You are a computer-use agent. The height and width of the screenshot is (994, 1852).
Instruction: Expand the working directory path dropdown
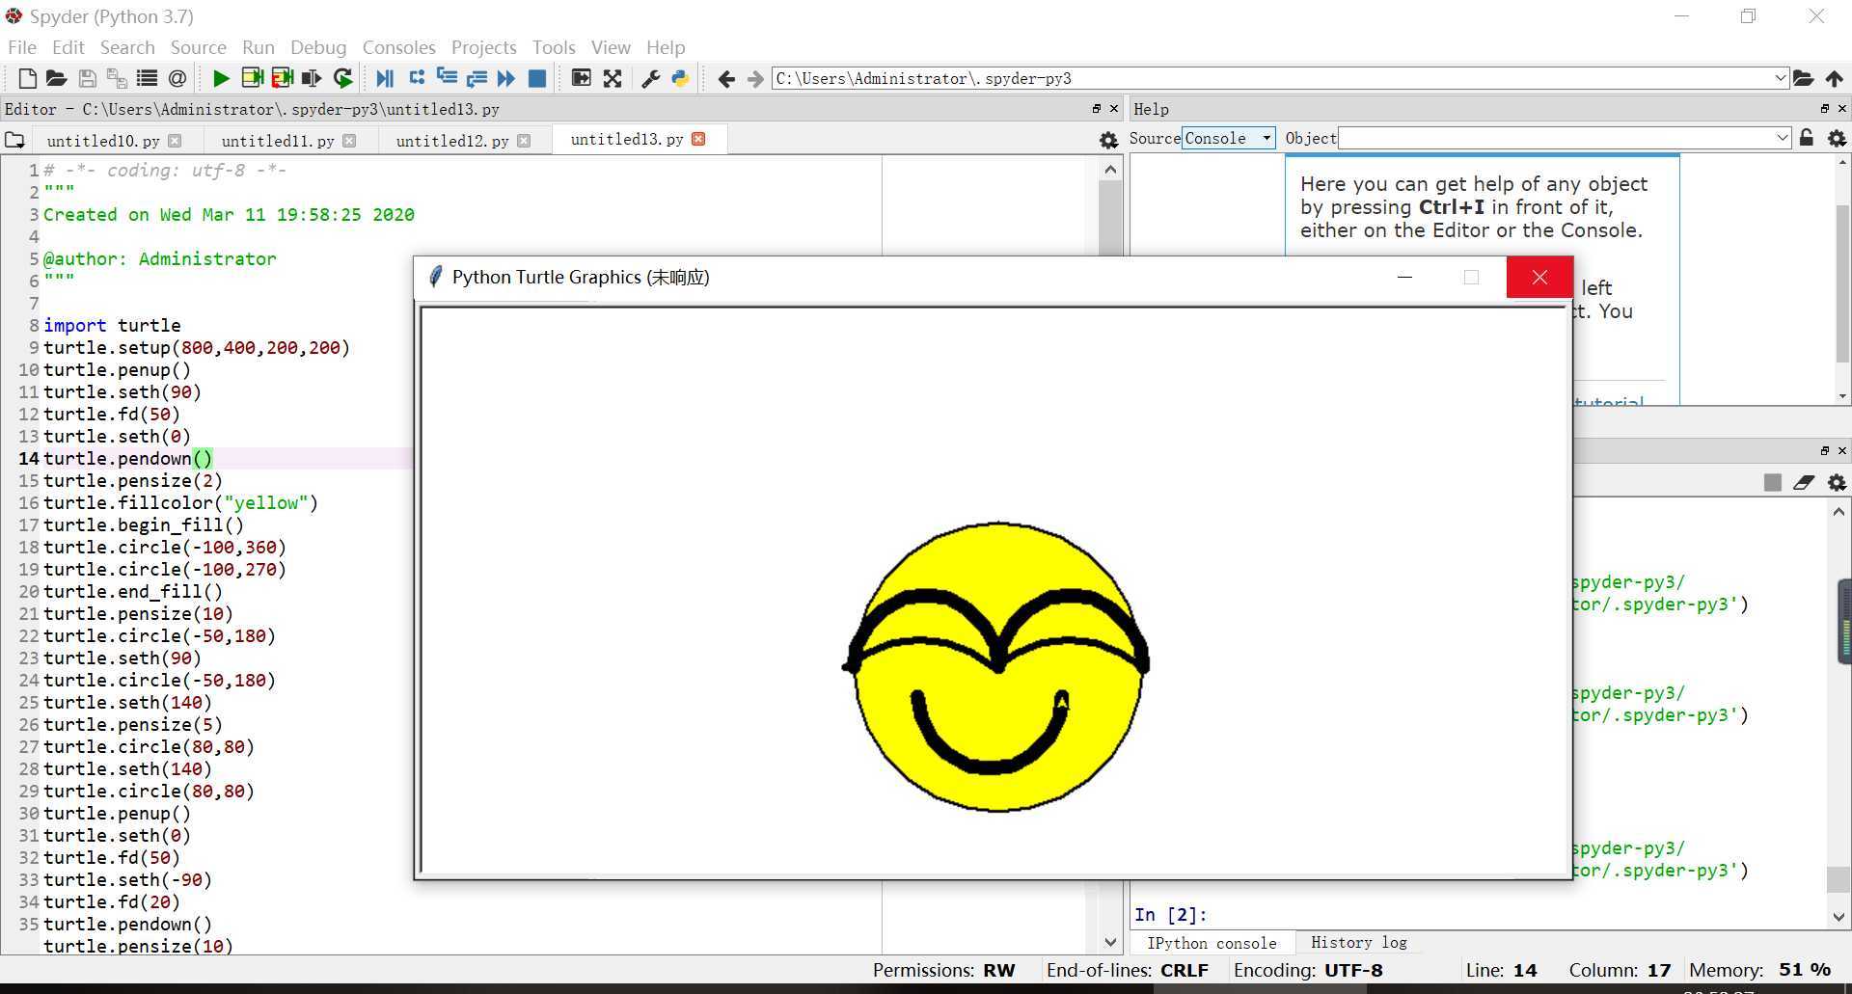(x=1780, y=78)
